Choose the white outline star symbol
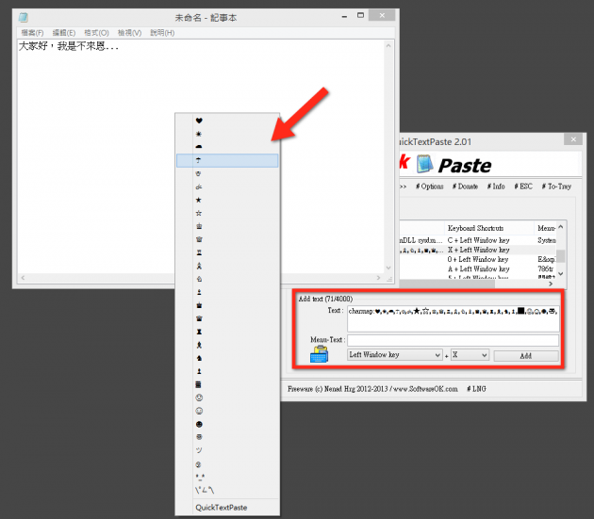594x519 pixels. 199,214
